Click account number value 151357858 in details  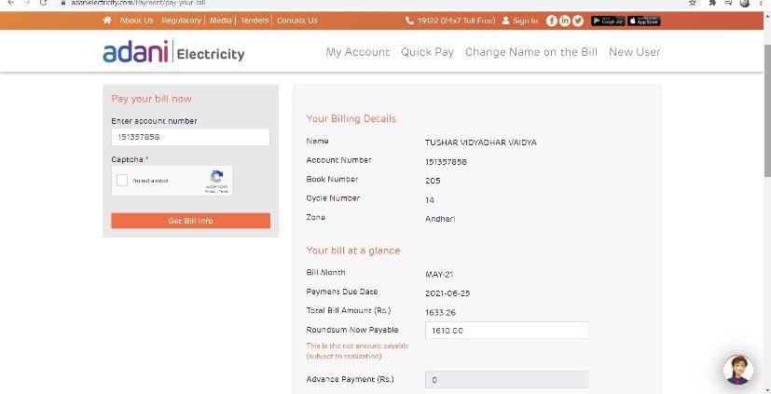[446, 162]
